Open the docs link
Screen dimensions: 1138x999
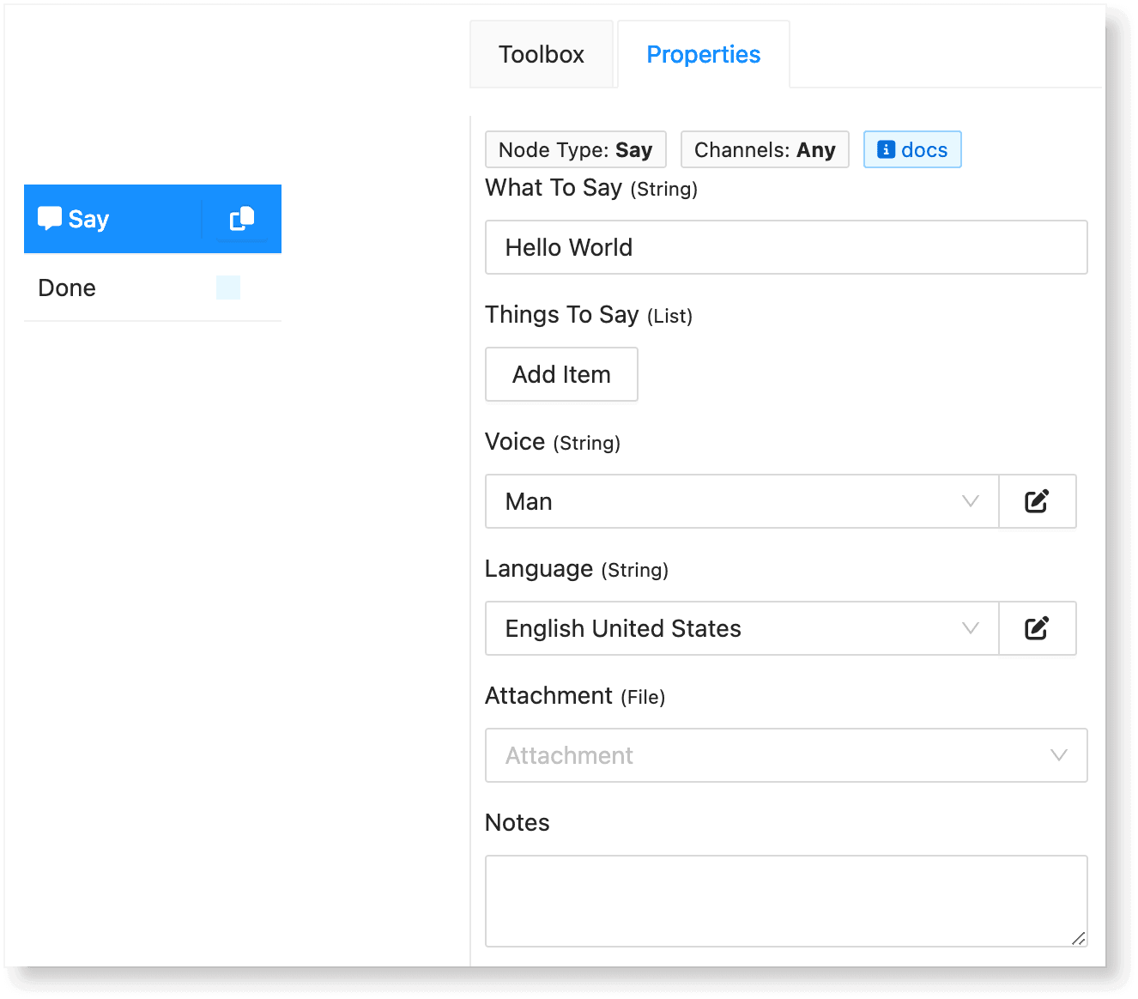[912, 149]
